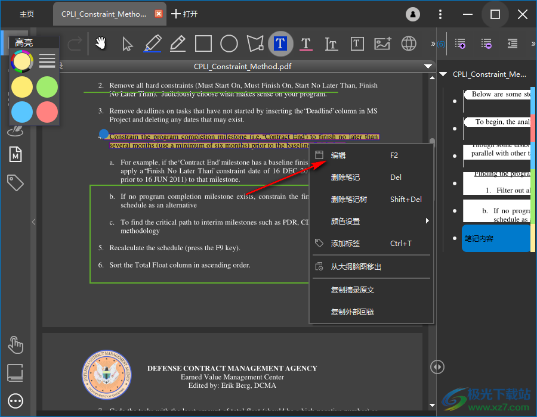Select the 笔记内容 outline note

[496, 238]
